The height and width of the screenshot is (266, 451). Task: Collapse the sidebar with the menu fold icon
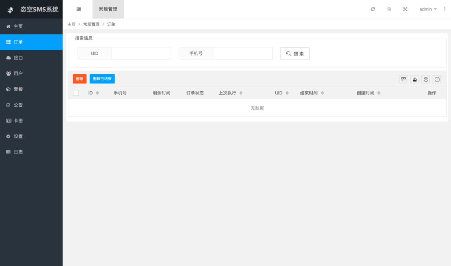78,9
